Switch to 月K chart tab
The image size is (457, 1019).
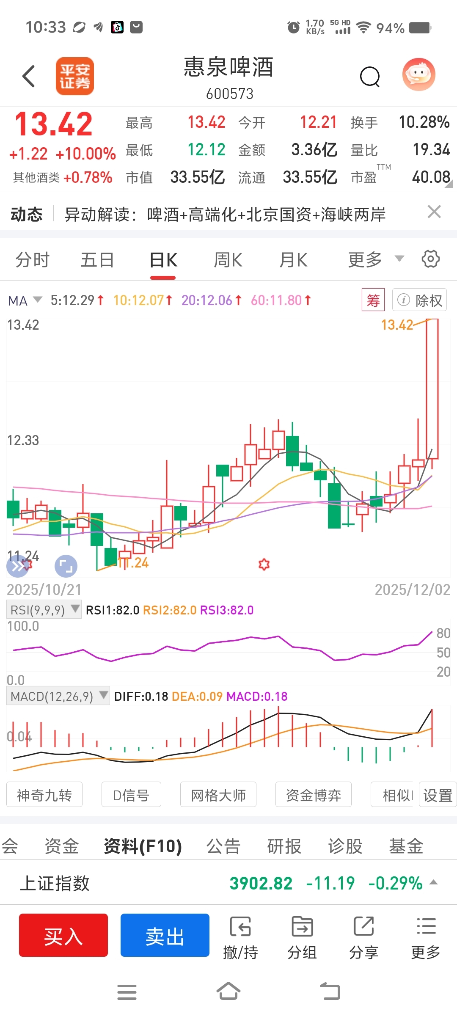coord(293,259)
